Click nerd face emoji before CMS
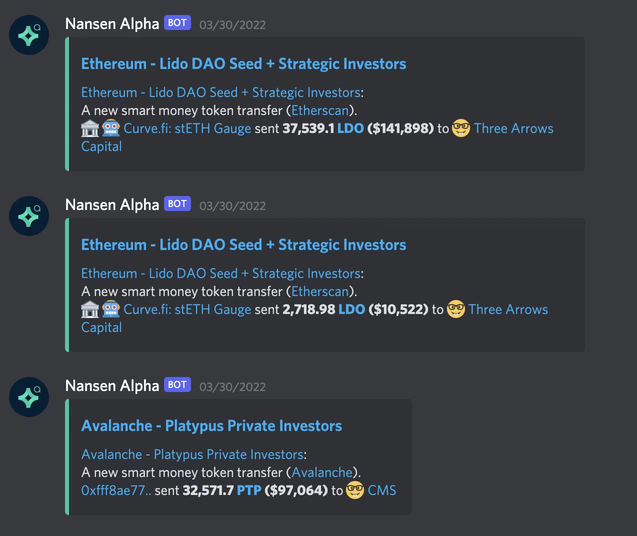Viewport: 637px width, 536px height. [x=355, y=490]
